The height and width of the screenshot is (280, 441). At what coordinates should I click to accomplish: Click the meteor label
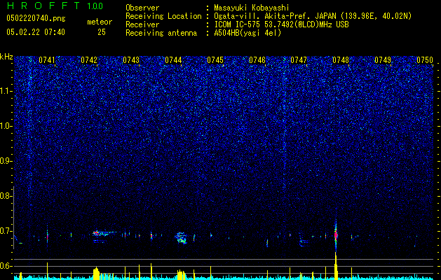[100, 22]
